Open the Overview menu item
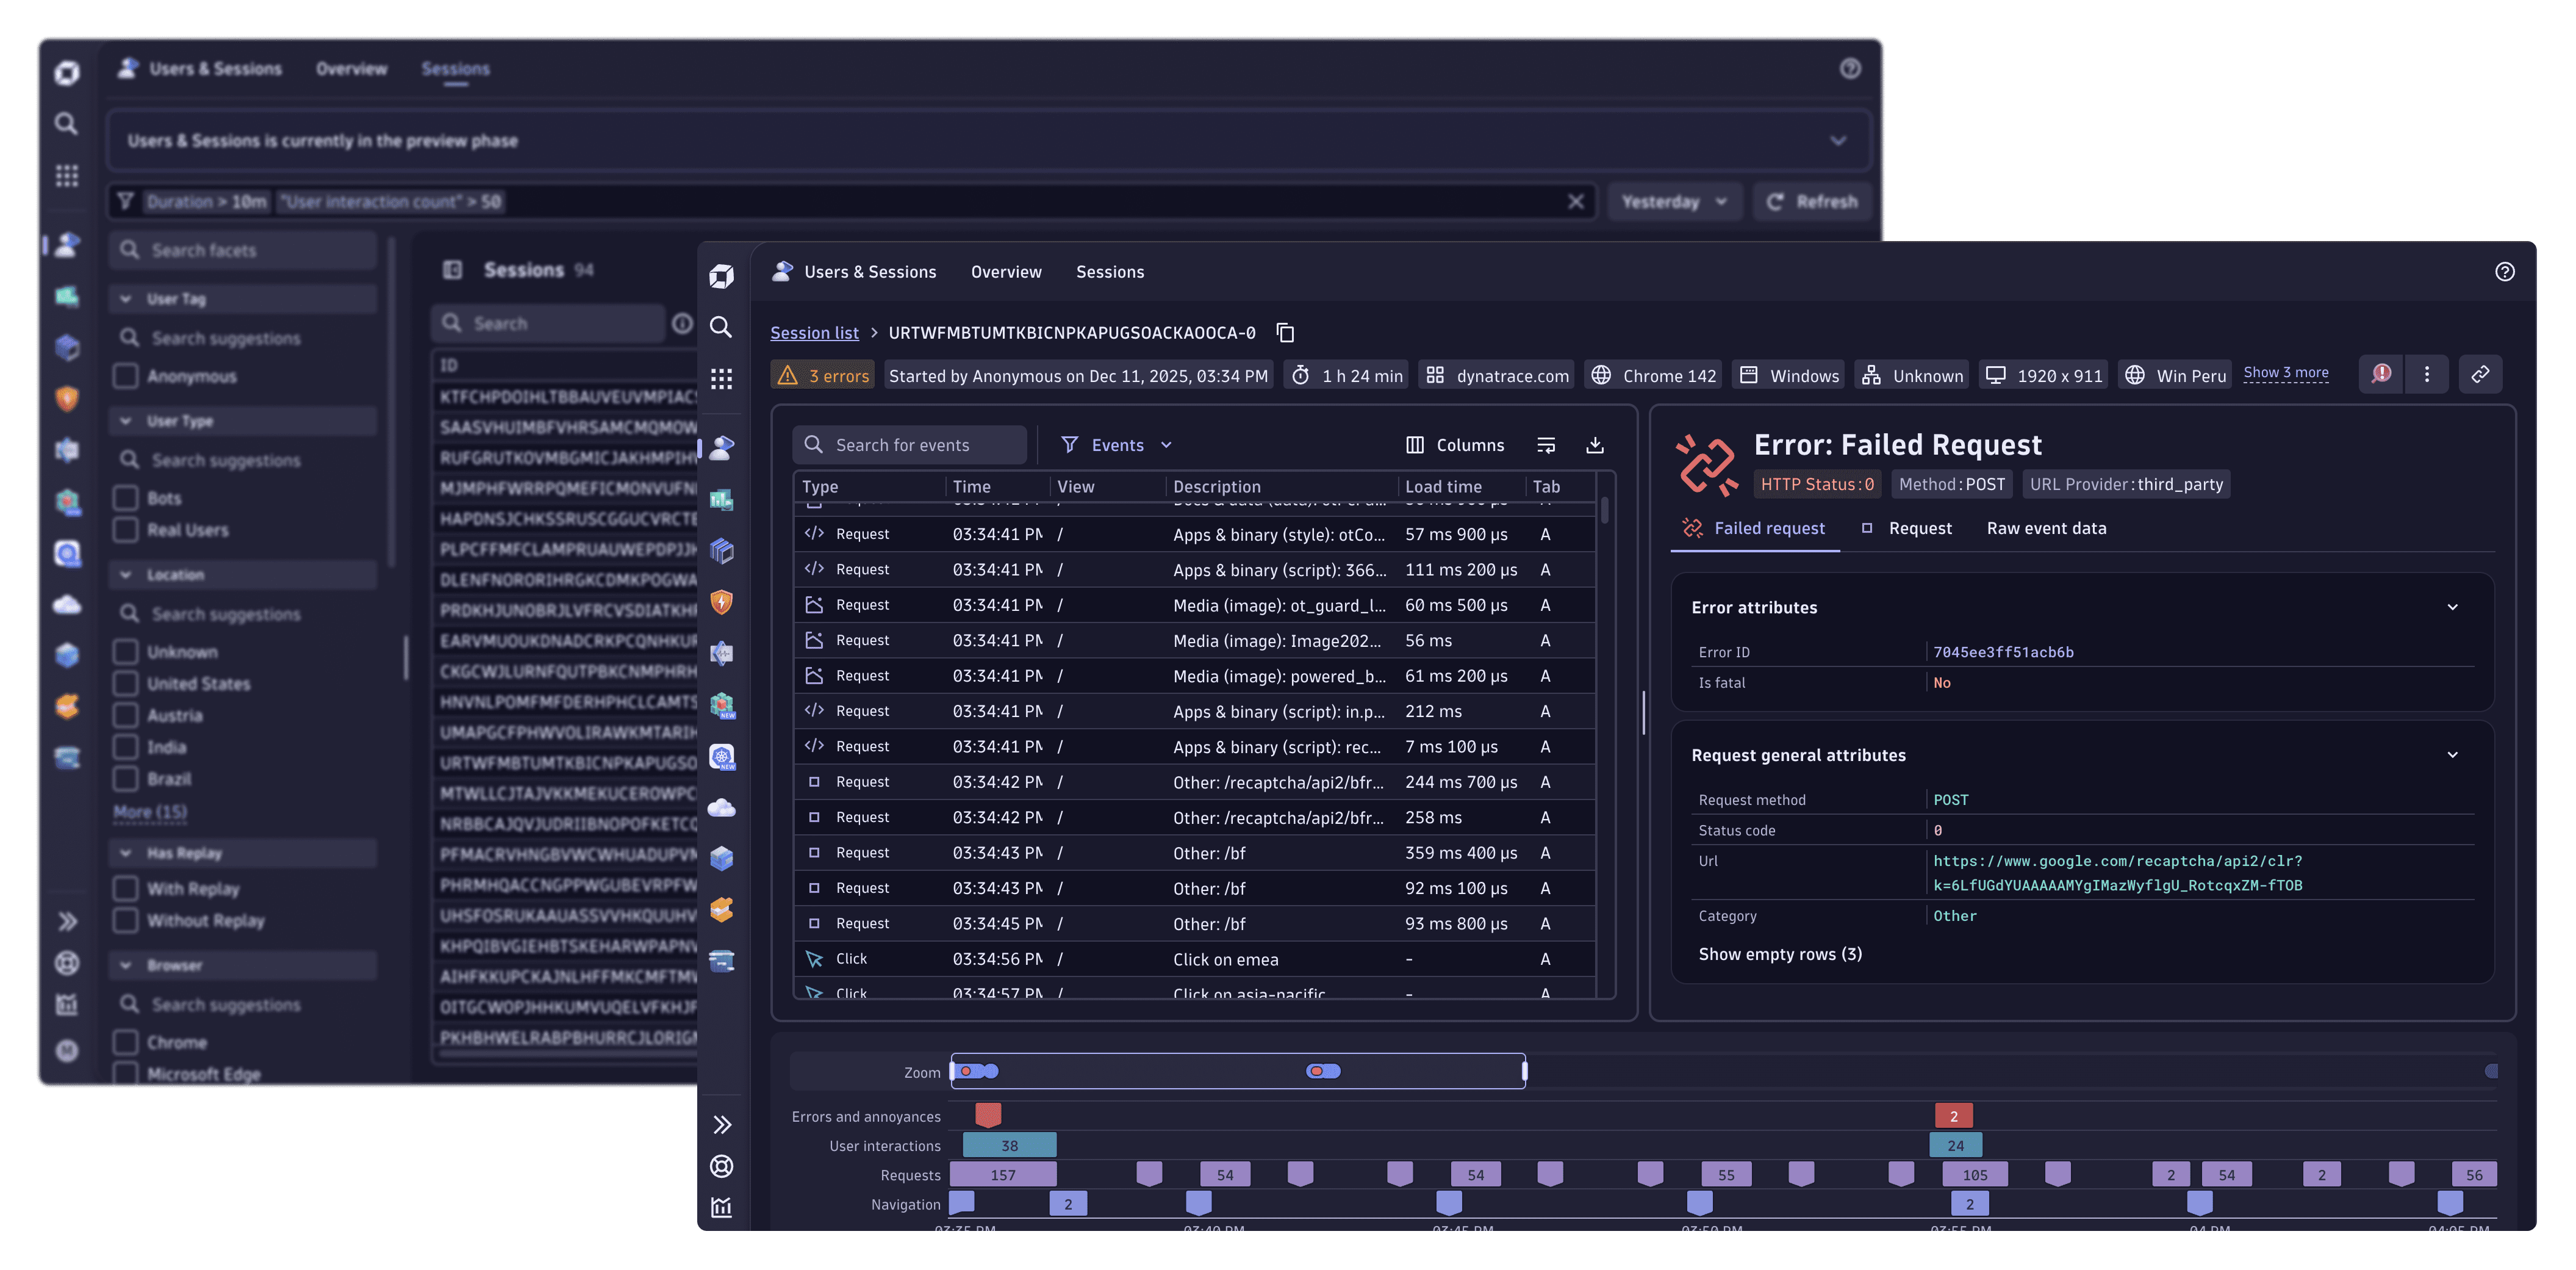The width and height of the screenshot is (2576, 1270). pyautogui.click(x=1006, y=271)
